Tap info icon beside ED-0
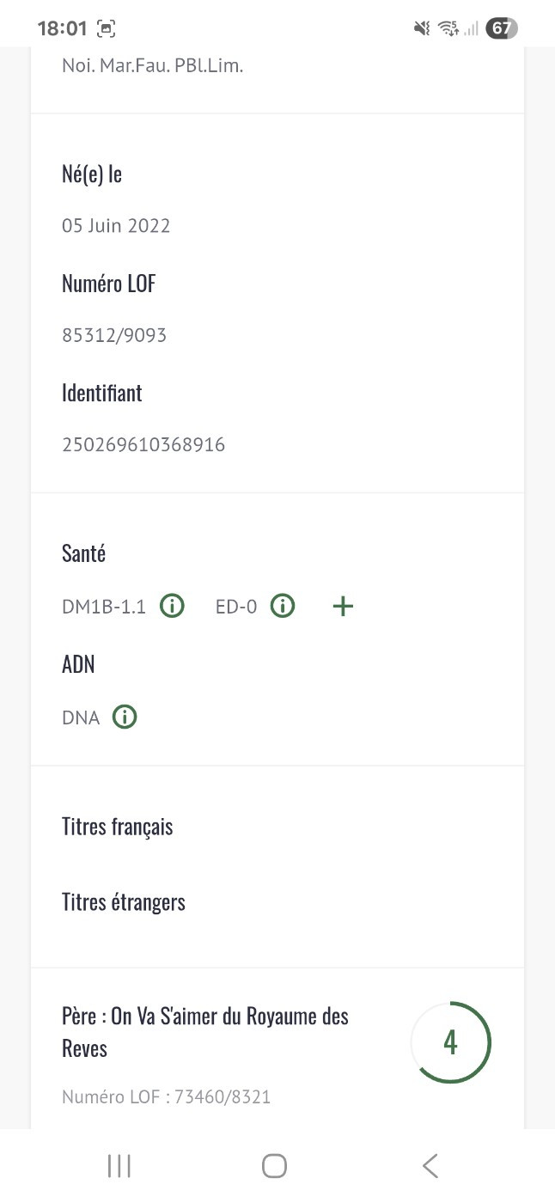The image size is (555, 1203). [x=283, y=607]
